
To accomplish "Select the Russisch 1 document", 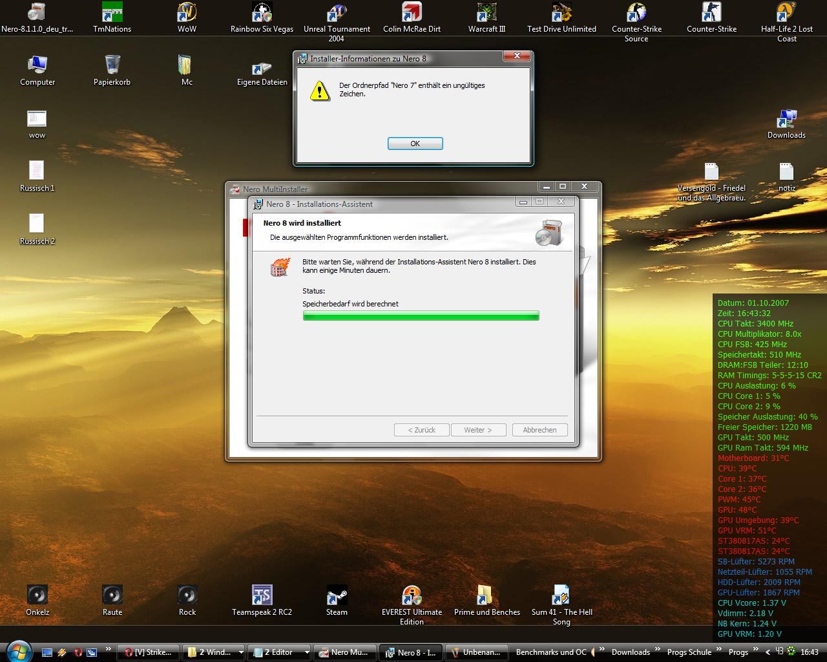I will coord(37,176).
